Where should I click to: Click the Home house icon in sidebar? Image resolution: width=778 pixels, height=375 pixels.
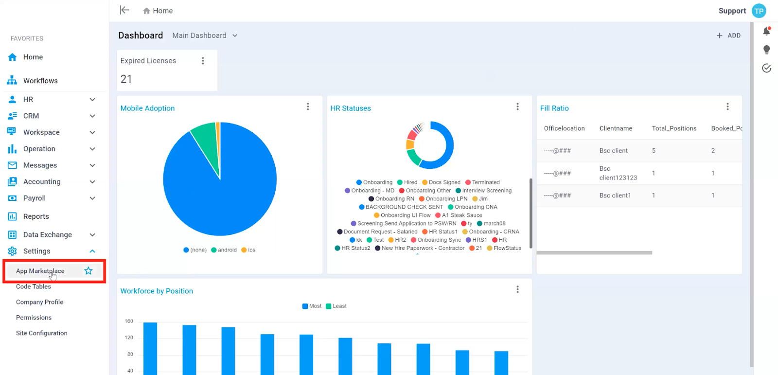point(13,57)
